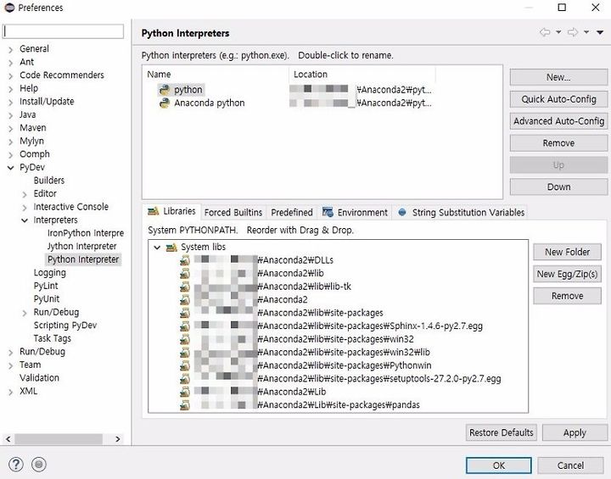The image size is (611, 479).
Task: Click Advanced Auto-Config button
Action: [x=558, y=121]
